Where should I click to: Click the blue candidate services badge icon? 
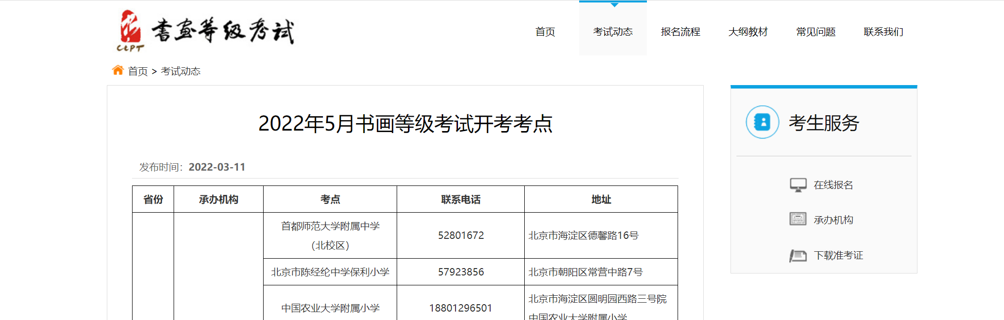pos(762,122)
